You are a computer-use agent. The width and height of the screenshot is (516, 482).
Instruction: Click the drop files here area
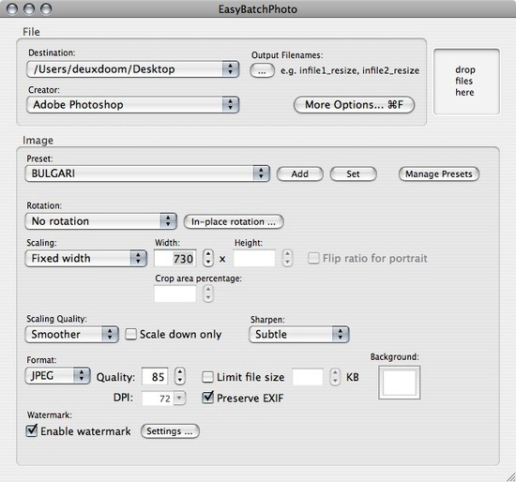click(466, 82)
